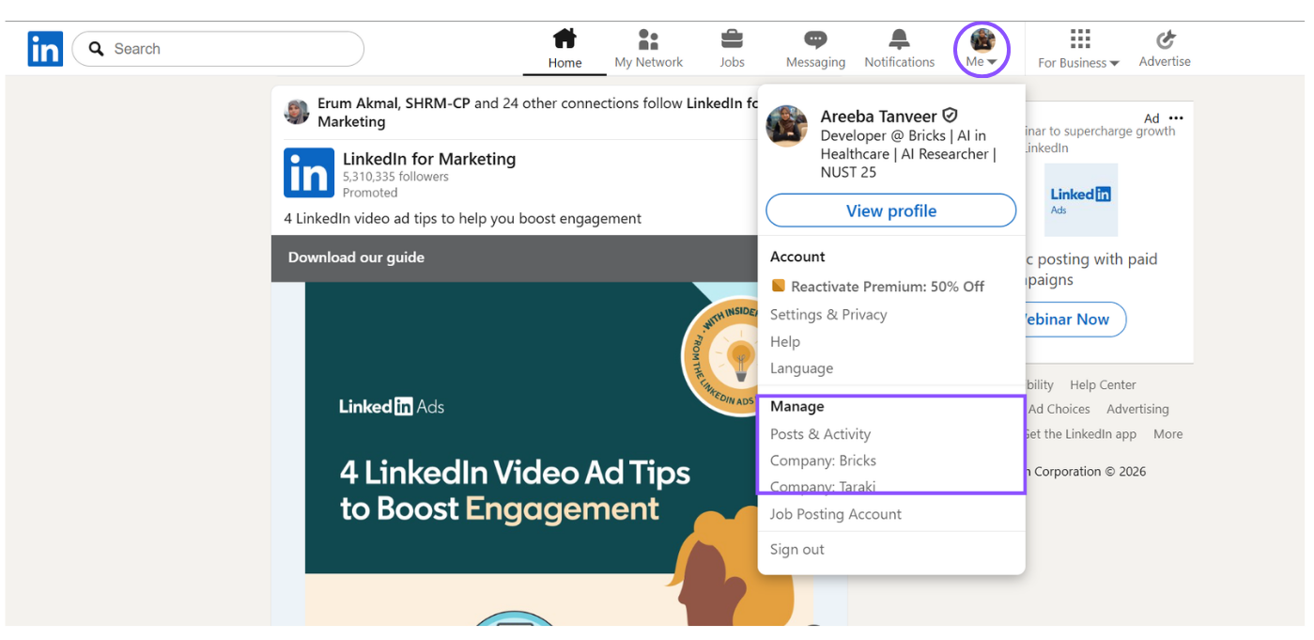Open the Help Center footer link
The image size is (1314, 640).
tap(1103, 384)
